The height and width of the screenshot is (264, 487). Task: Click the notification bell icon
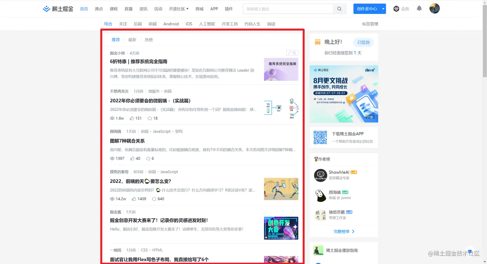(419, 8)
